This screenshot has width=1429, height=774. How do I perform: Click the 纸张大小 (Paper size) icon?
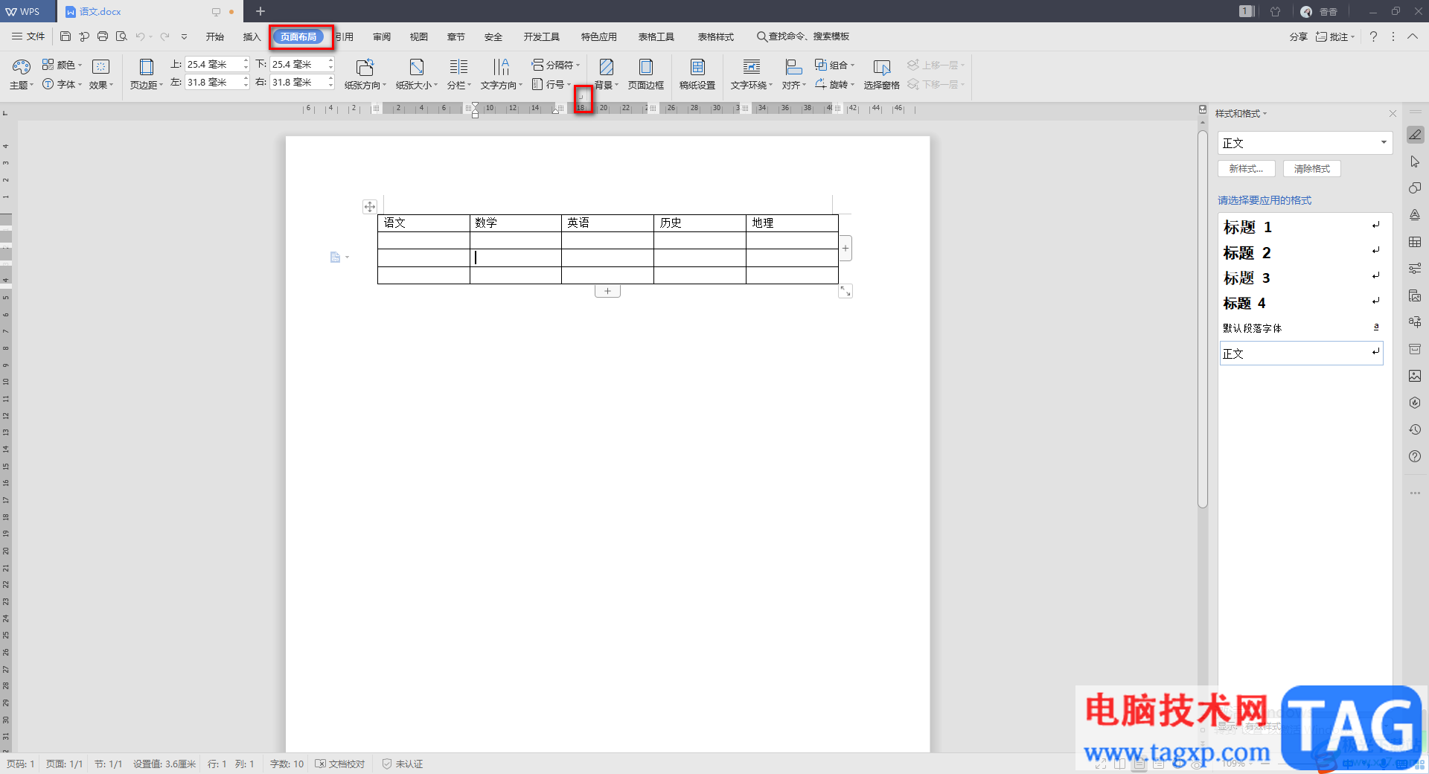(417, 67)
